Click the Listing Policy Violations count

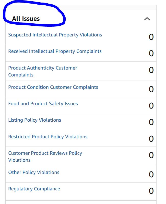point(151,122)
